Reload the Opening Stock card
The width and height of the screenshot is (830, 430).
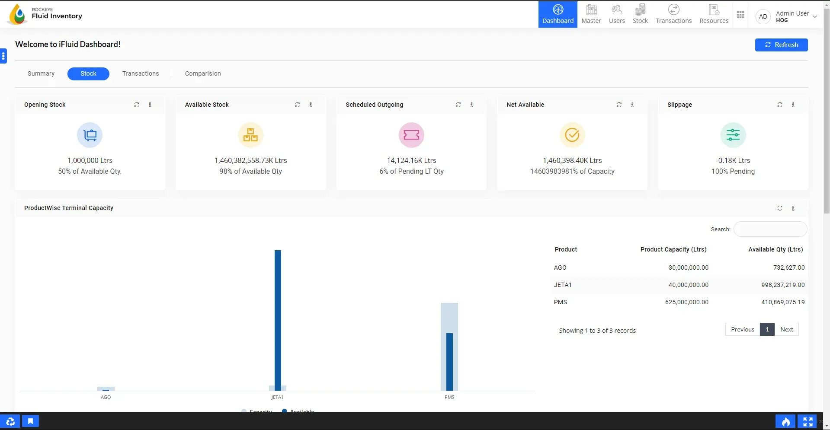click(137, 105)
